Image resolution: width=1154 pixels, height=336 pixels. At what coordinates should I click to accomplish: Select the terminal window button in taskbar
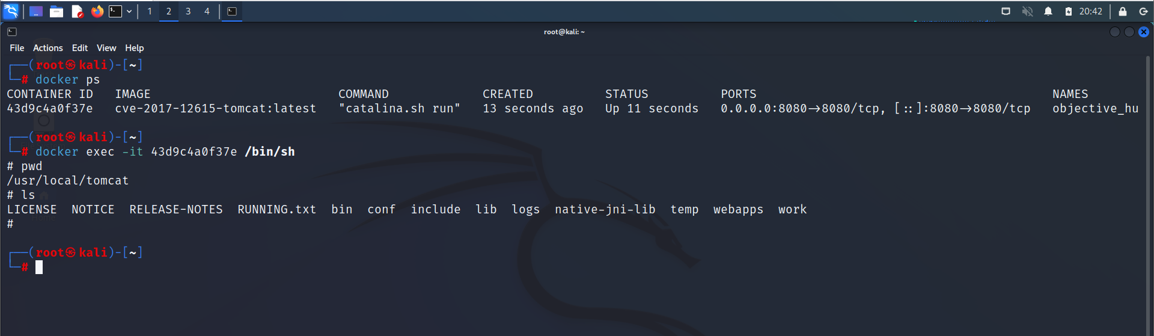[232, 11]
